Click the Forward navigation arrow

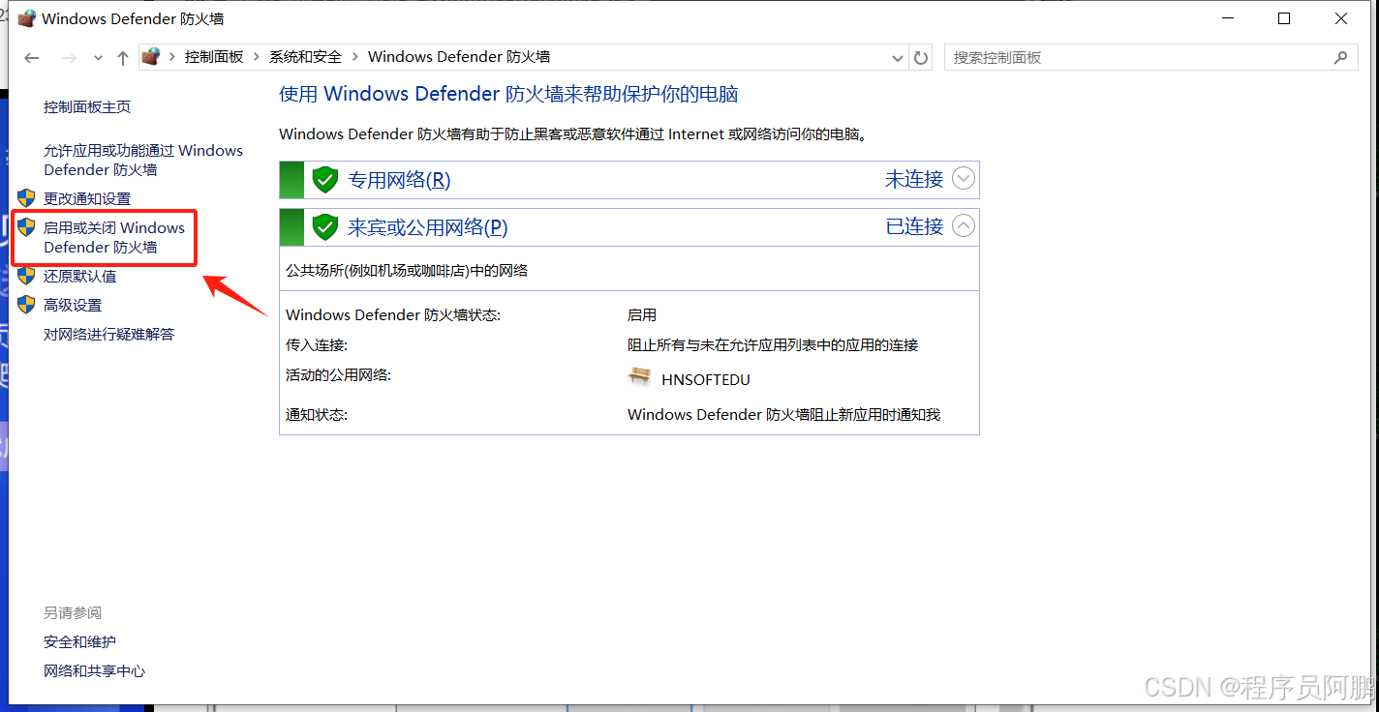point(69,58)
